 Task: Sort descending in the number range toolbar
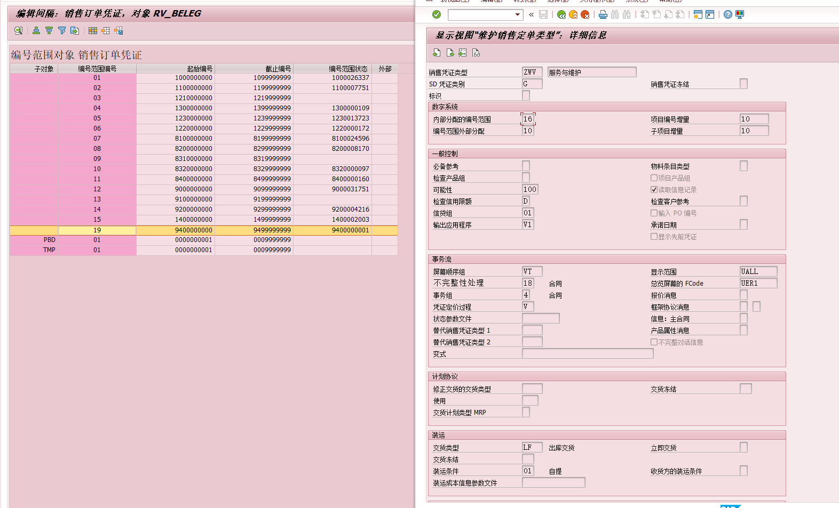[x=49, y=31]
